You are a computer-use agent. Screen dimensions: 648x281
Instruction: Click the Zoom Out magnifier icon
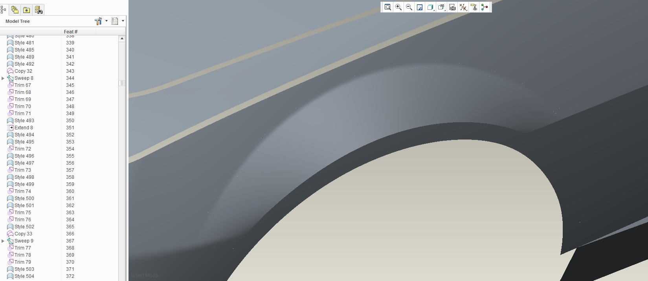click(409, 7)
